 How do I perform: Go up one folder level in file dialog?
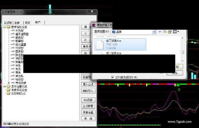point(165,32)
